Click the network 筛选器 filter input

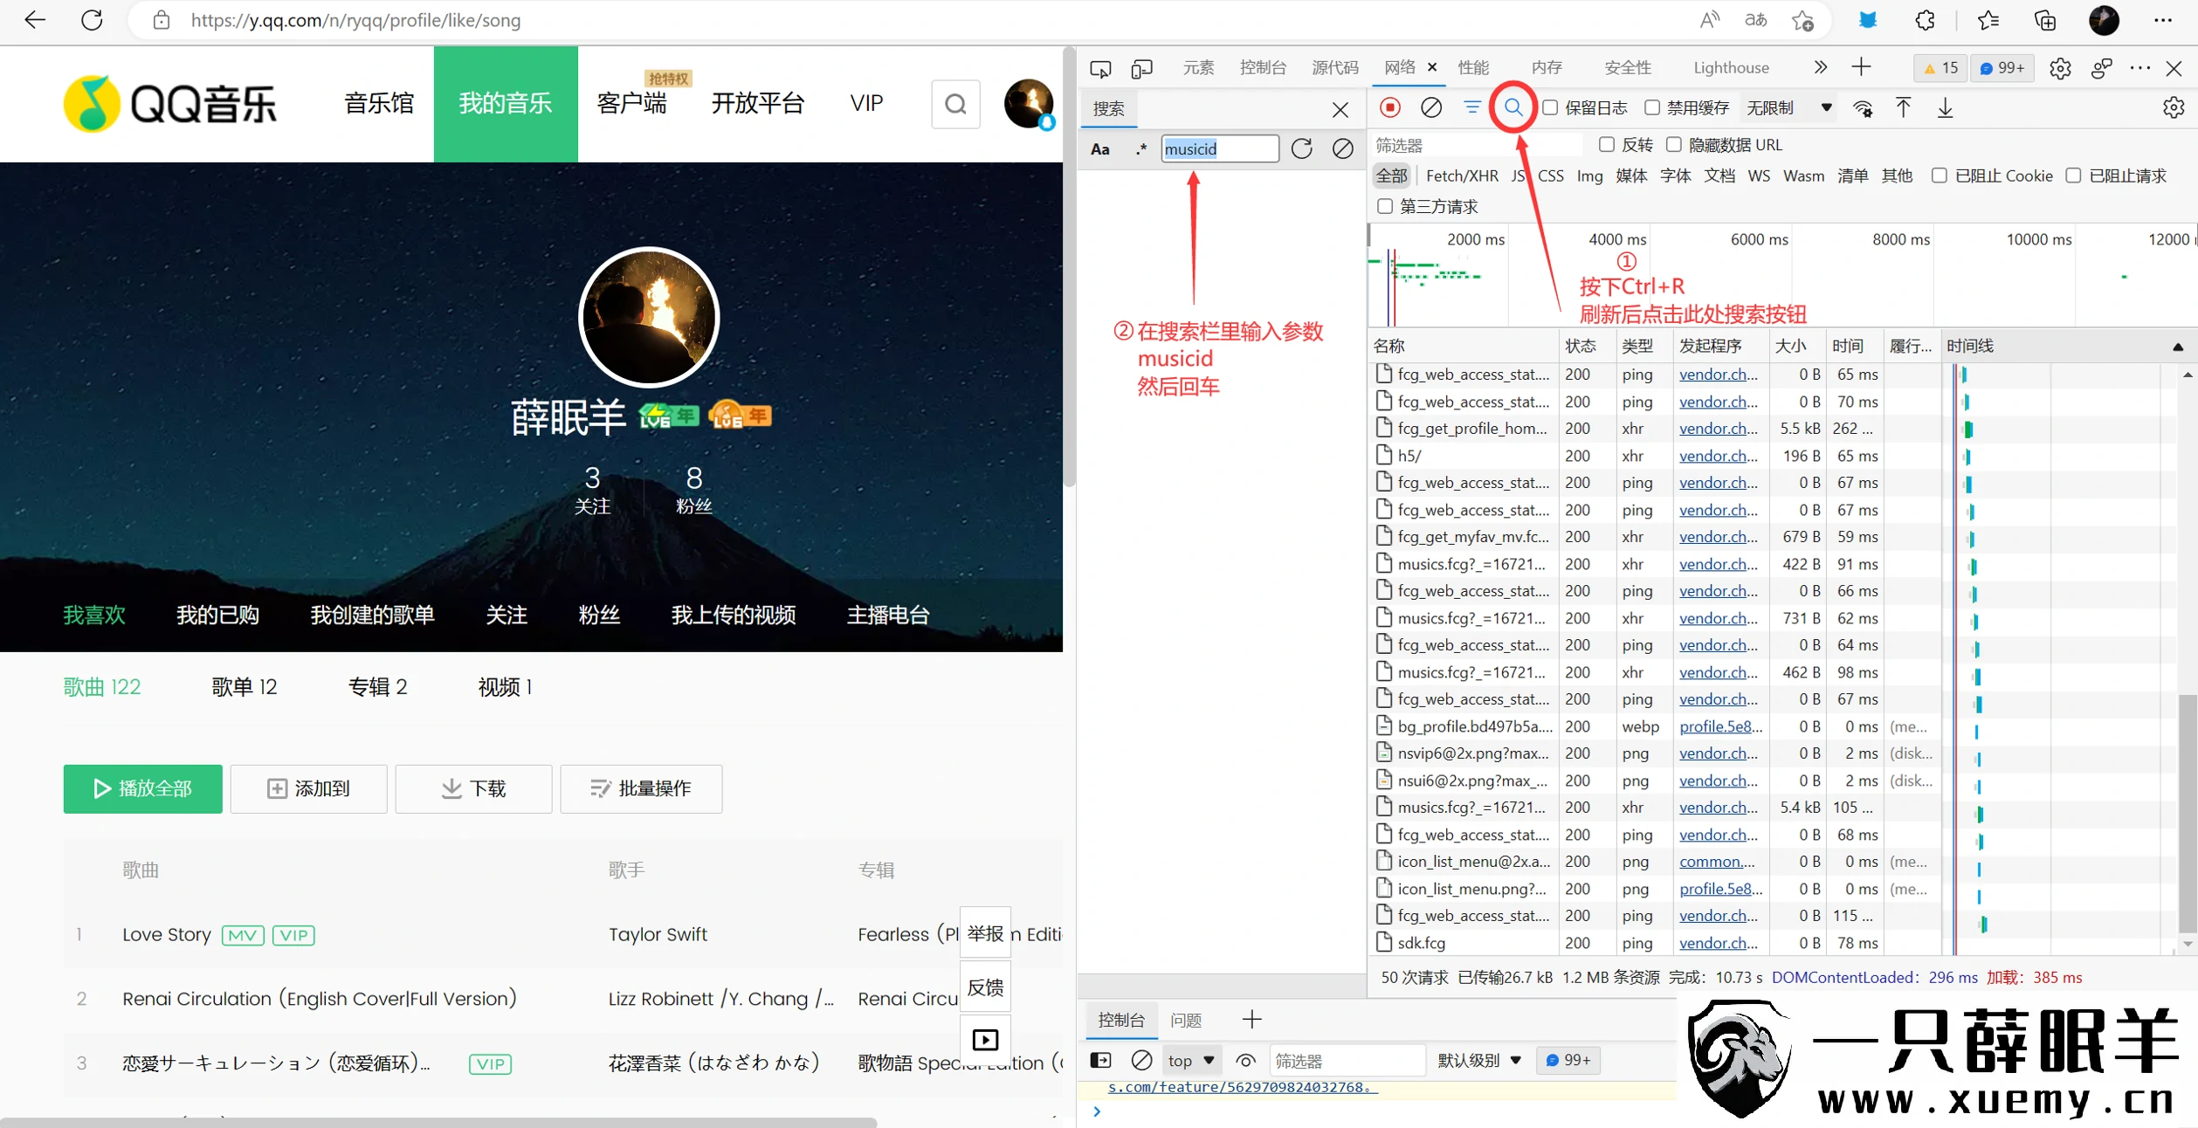pos(1476,145)
